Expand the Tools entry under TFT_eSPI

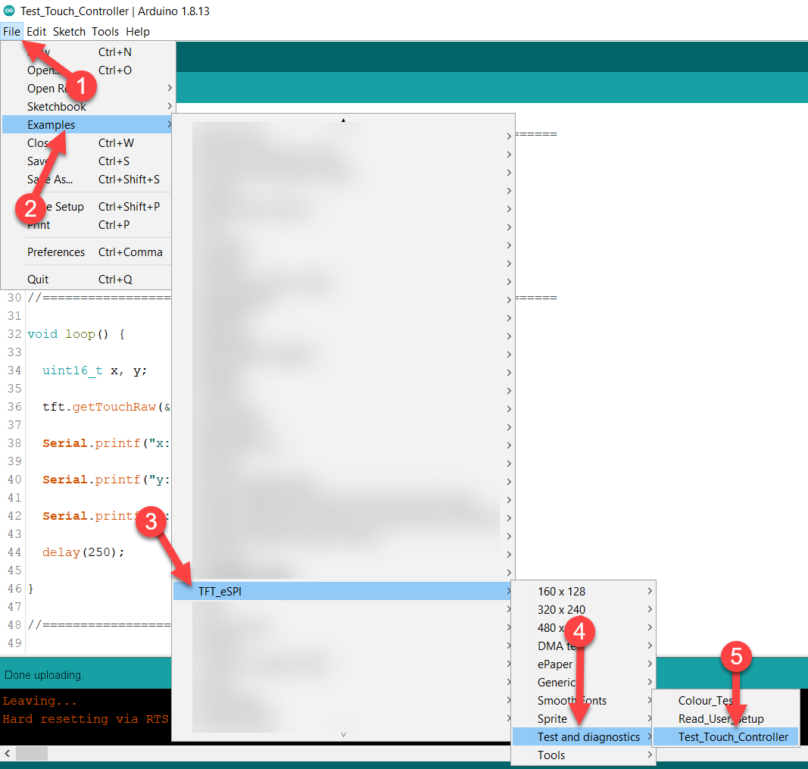click(584, 755)
